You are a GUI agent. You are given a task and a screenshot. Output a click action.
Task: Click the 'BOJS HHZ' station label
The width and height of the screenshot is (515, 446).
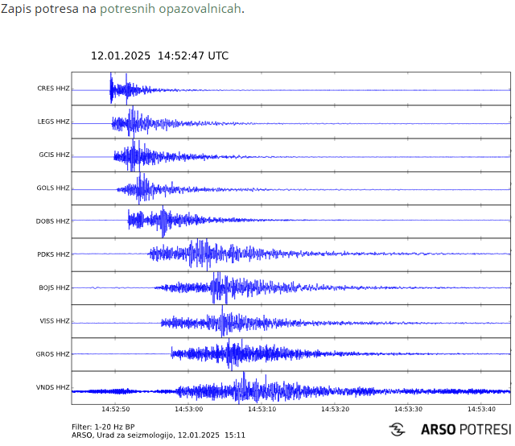[x=54, y=287]
